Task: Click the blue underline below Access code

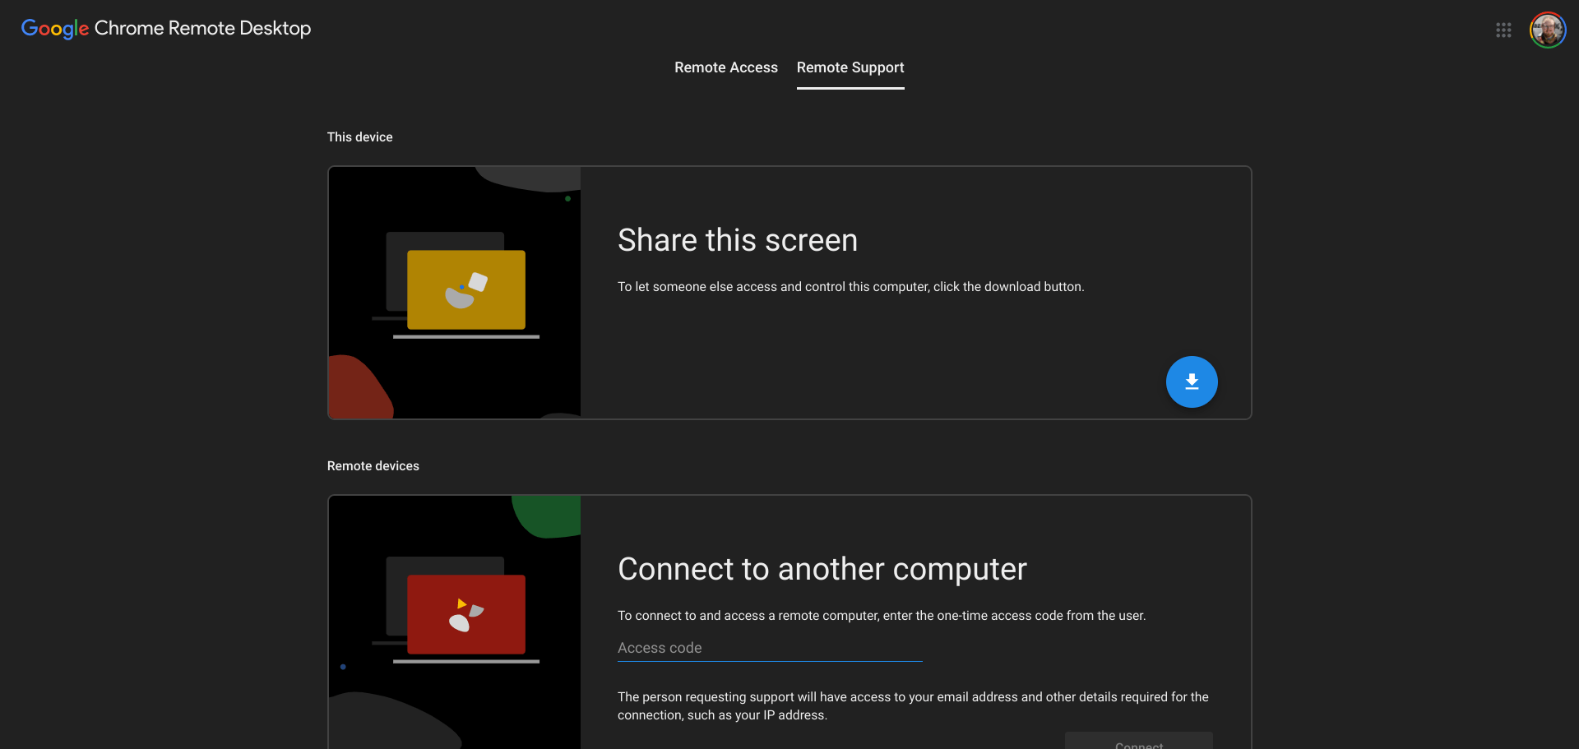Action: [x=769, y=662]
